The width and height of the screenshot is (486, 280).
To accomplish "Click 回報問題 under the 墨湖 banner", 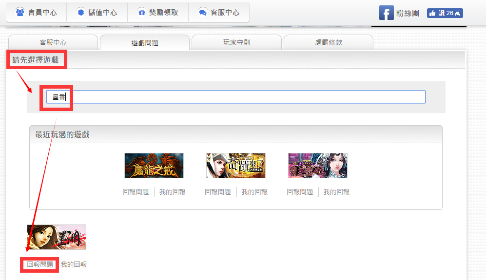I will (40, 264).
